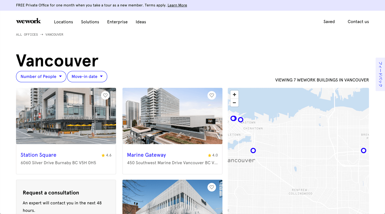Open Solutions menu
The image size is (385, 214).
pyautogui.click(x=90, y=22)
